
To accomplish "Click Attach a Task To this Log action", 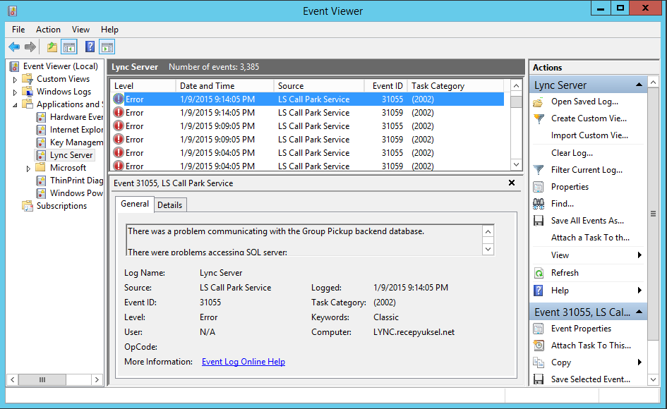I will [x=590, y=238].
